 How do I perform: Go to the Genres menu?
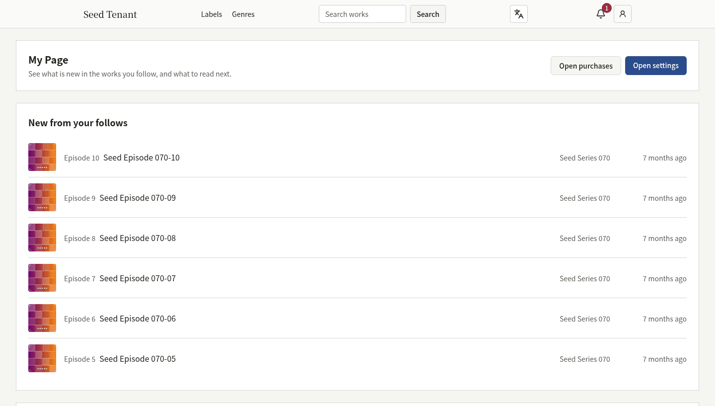pos(243,14)
